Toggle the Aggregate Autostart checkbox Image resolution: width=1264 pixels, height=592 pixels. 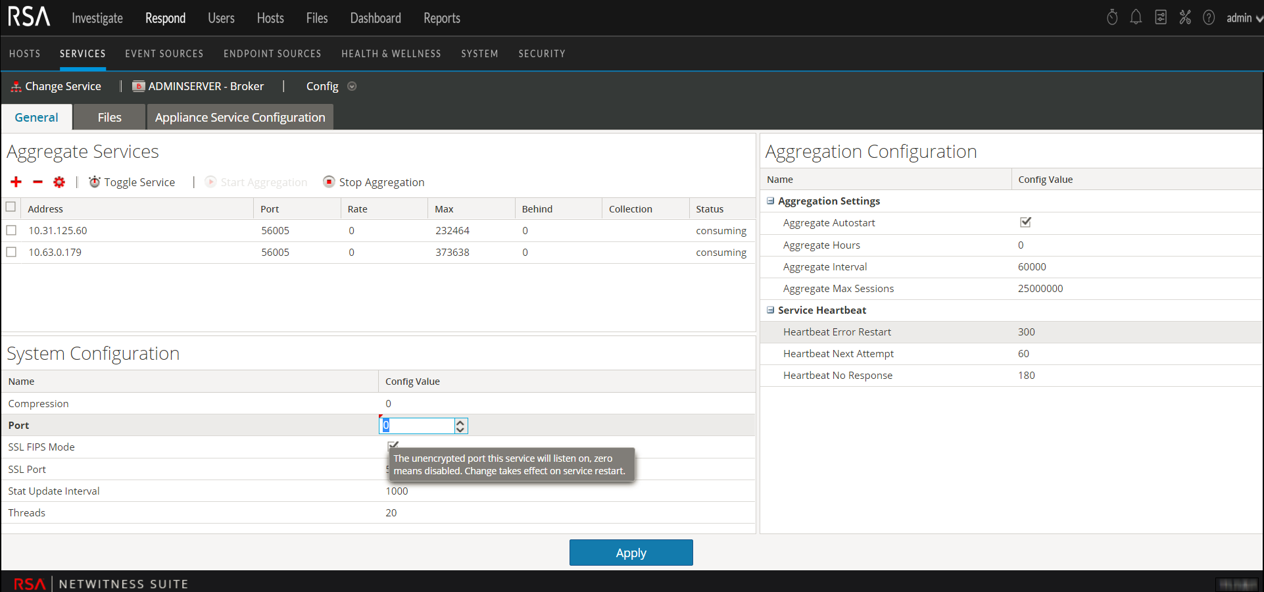[x=1025, y=222]
